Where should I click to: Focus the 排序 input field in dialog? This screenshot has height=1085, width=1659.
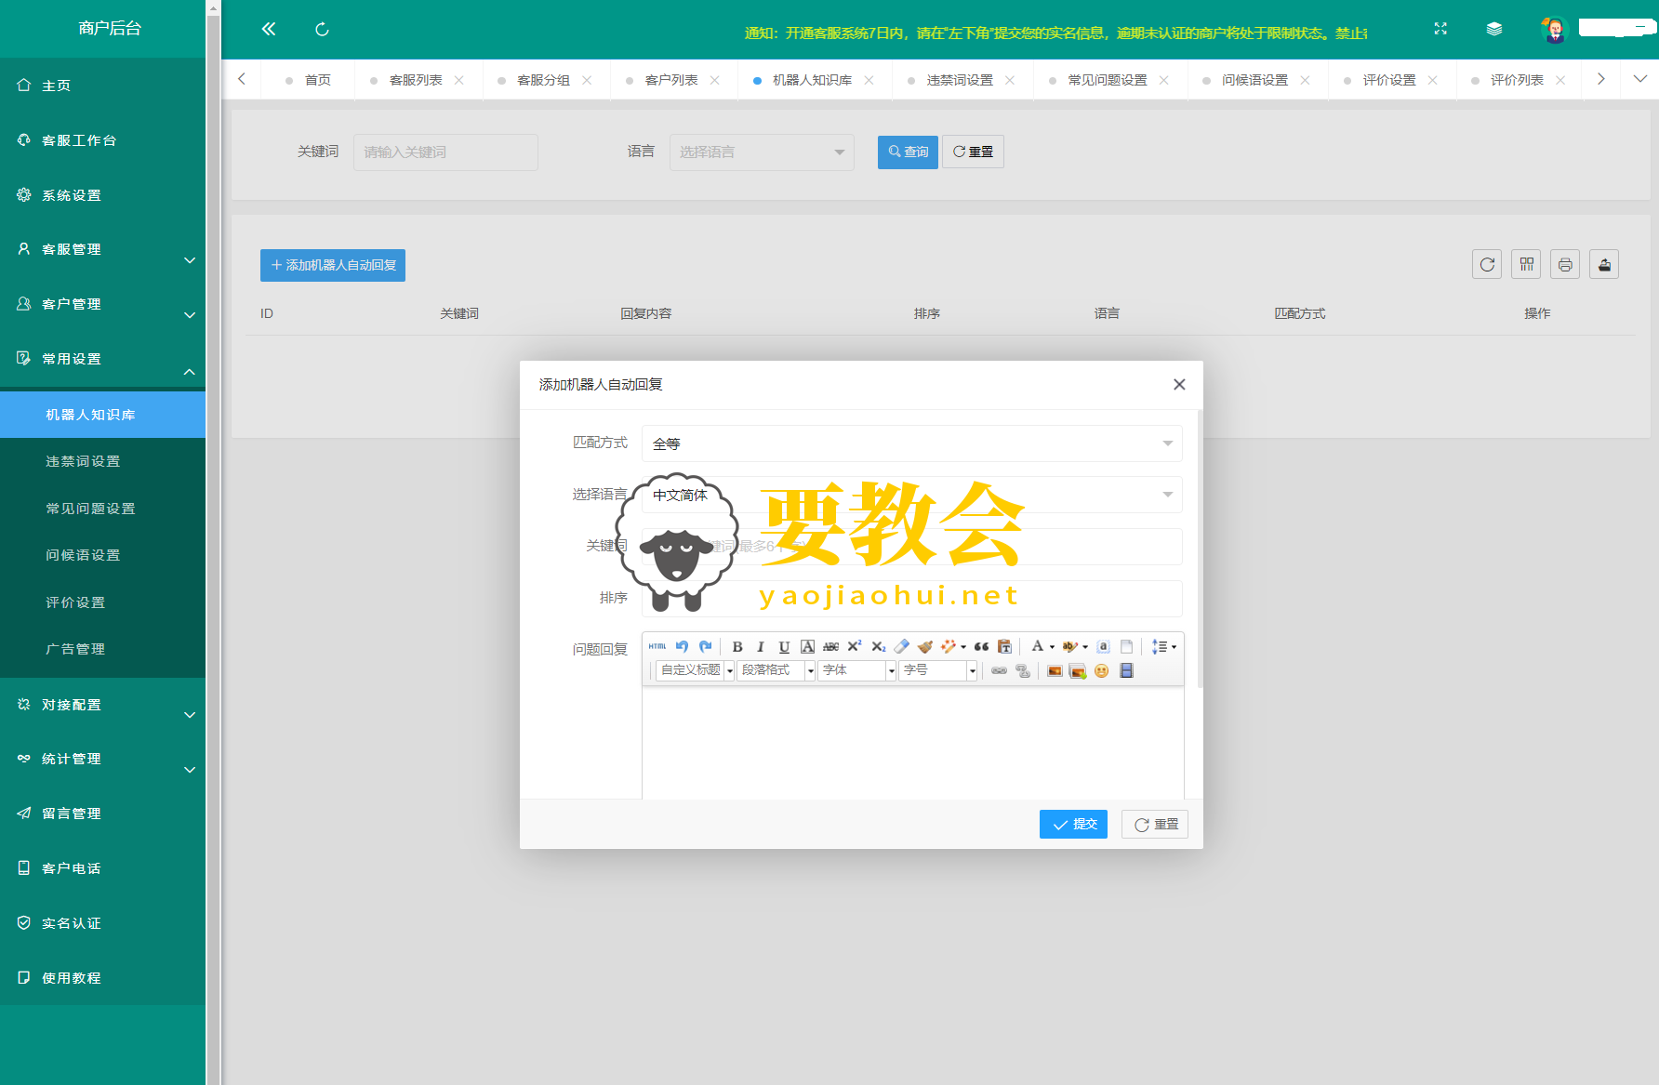[x=911, y=598]
